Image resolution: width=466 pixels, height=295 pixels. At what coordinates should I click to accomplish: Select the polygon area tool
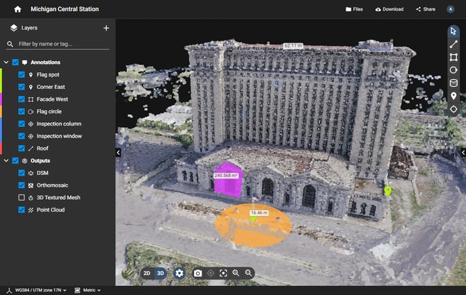(x=453, y=57)
